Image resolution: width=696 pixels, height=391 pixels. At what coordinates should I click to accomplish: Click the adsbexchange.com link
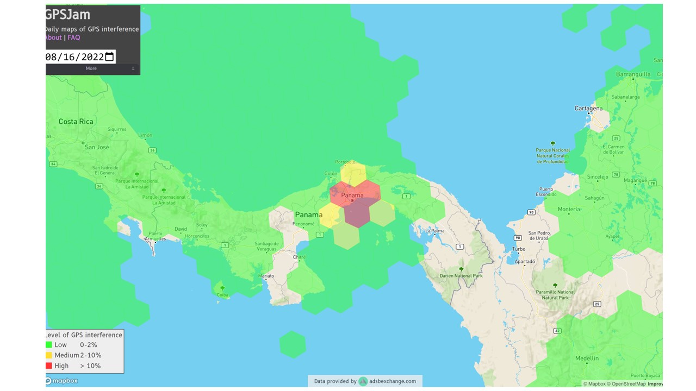[x=391, y=381]
